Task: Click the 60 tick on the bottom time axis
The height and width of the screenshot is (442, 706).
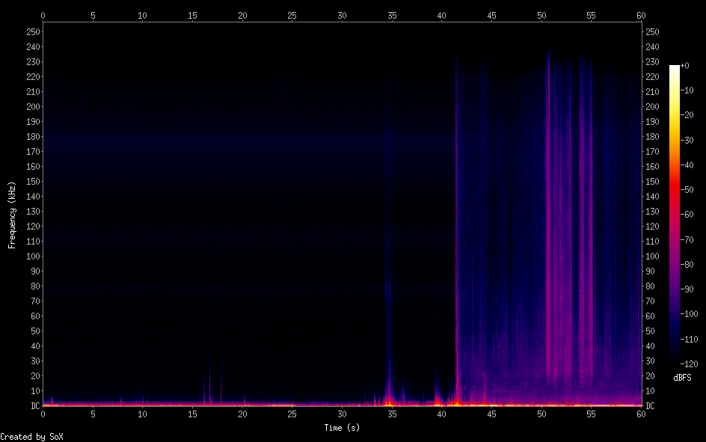Action: coord(641,414)
